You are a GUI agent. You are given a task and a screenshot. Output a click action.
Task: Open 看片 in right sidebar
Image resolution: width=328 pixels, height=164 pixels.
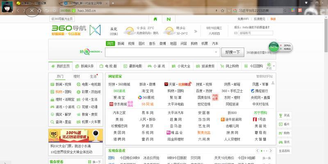(x=285, y=124)
